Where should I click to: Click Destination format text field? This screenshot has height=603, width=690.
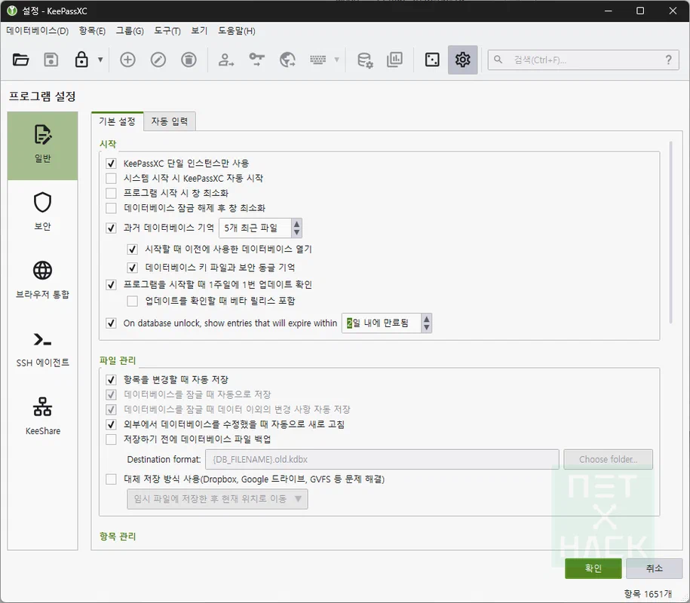pyautogui.click(x=382, y=460)
